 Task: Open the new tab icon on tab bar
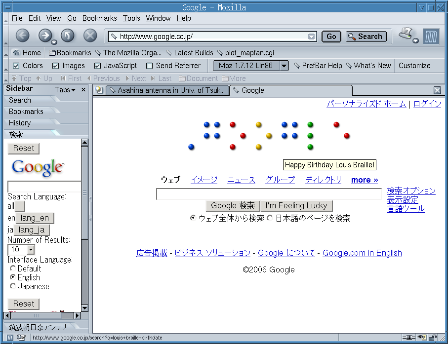coord(99,90)
